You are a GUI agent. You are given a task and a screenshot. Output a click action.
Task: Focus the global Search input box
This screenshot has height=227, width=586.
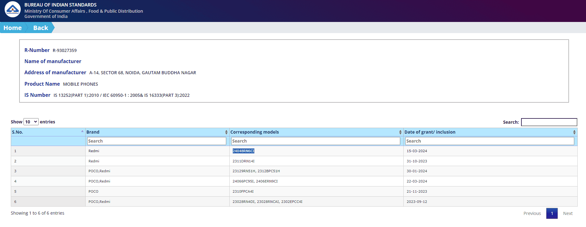549,122
